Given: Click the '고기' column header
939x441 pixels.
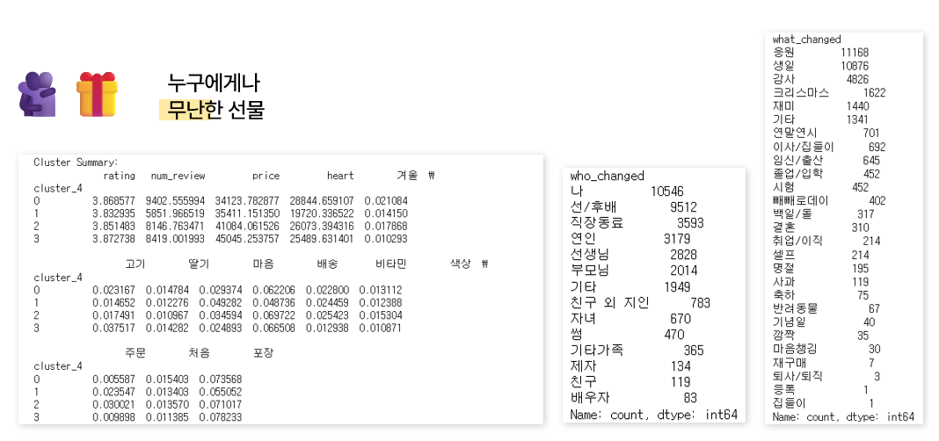Looking at the screenshot, I should pyautogui.click(x=135, y=264).
